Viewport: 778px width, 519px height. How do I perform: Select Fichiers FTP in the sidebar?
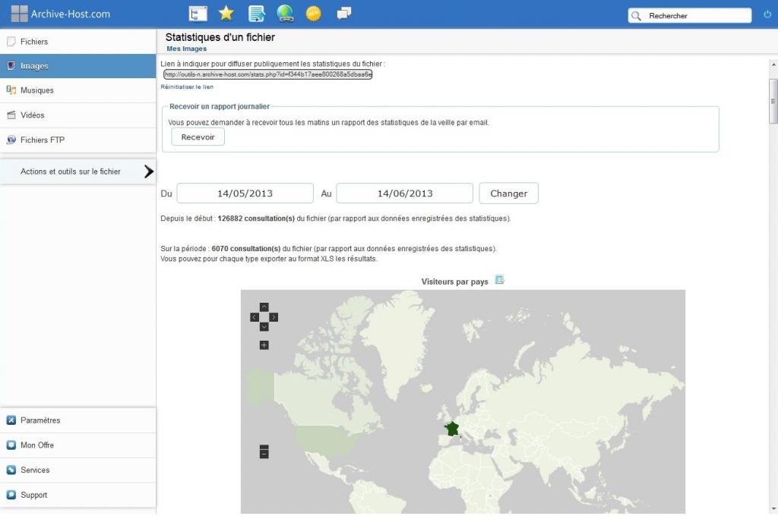click(x=43, y=140)
